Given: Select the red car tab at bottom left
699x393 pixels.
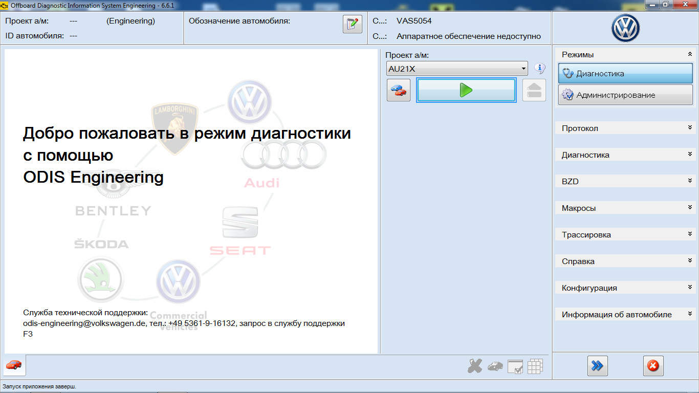Looking at the screenshot, I should (14, 365).
